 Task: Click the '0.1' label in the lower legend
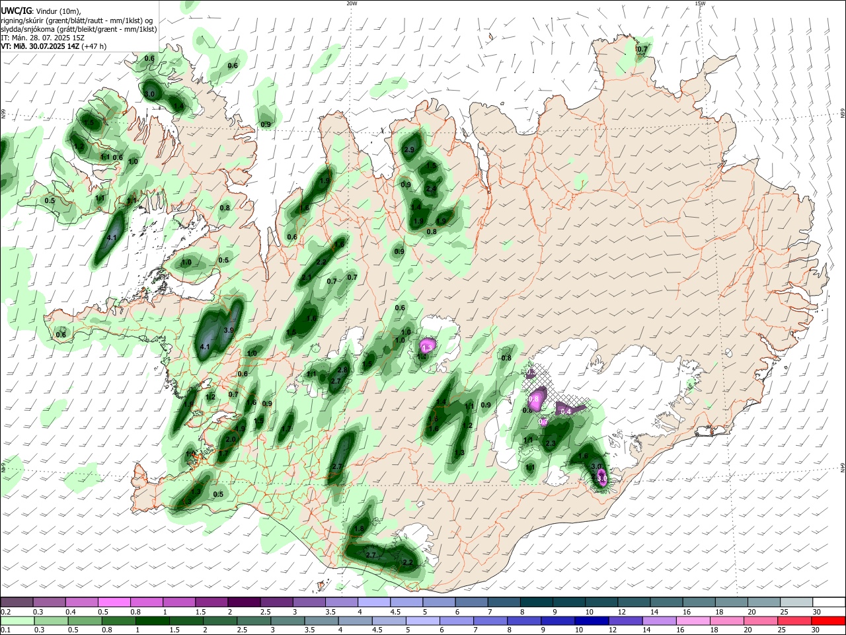tap(6, 630)
